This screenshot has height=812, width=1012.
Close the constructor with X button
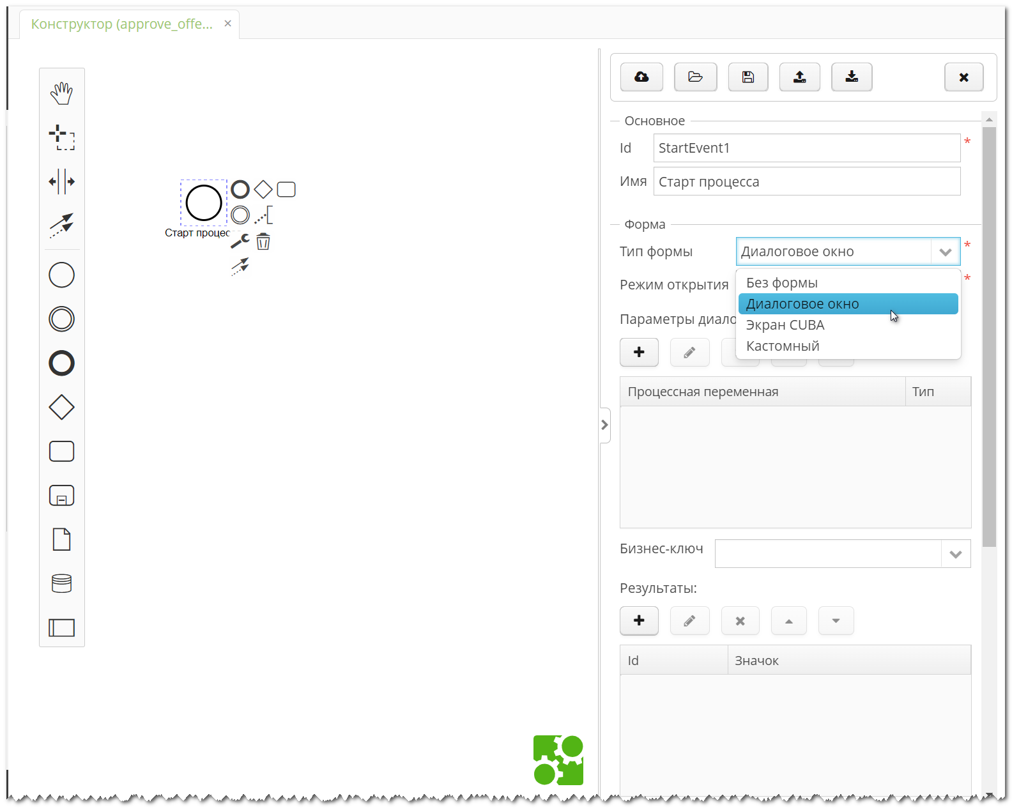[963, 77]
